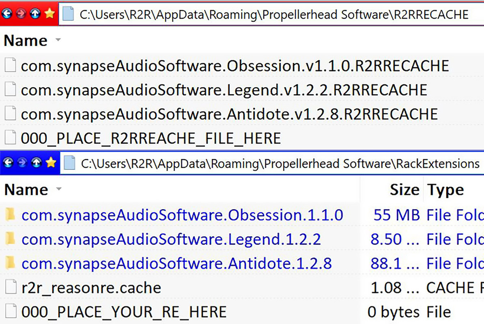The image size is (484, 324).
Task: Click page icon in RackExtensions address bar
Action: click(69, 163)
